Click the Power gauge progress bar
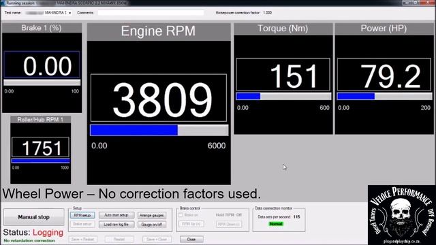The width and height of the screenshot is (436, 245). pos(384,97)
